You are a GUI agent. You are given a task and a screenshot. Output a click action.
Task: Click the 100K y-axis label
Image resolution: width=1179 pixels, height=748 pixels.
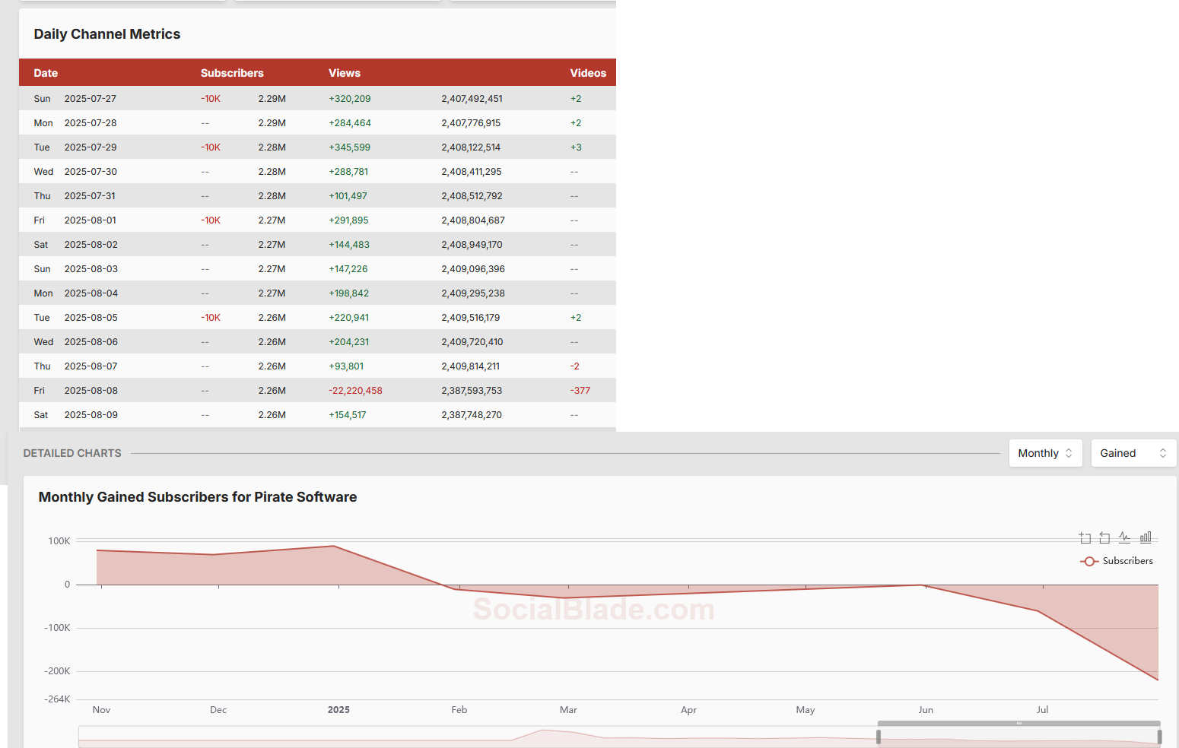[x=59, y=541]
